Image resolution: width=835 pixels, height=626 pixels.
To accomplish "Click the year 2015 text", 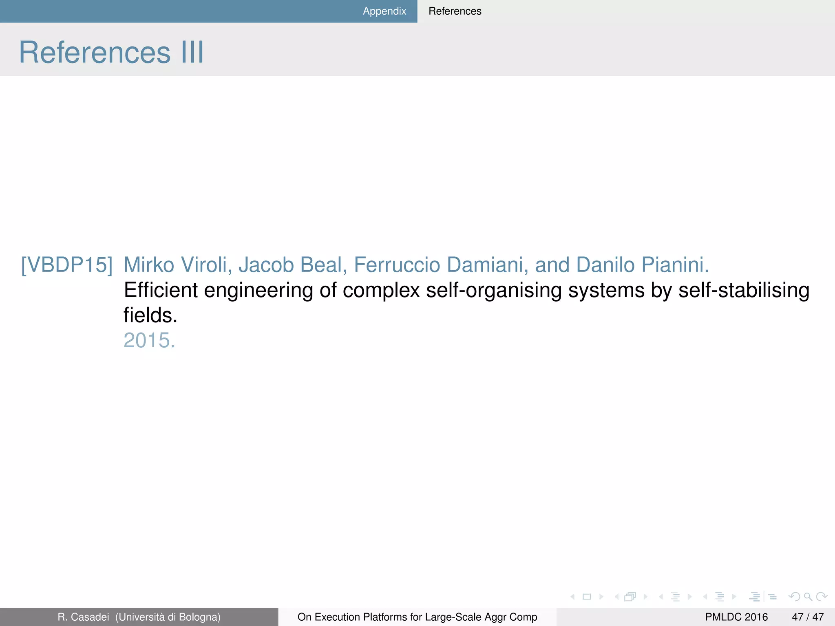I will tap(149, 340).
